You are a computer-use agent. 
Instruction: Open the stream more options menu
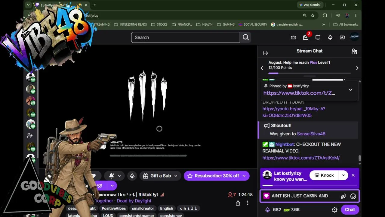click(248, 203)
